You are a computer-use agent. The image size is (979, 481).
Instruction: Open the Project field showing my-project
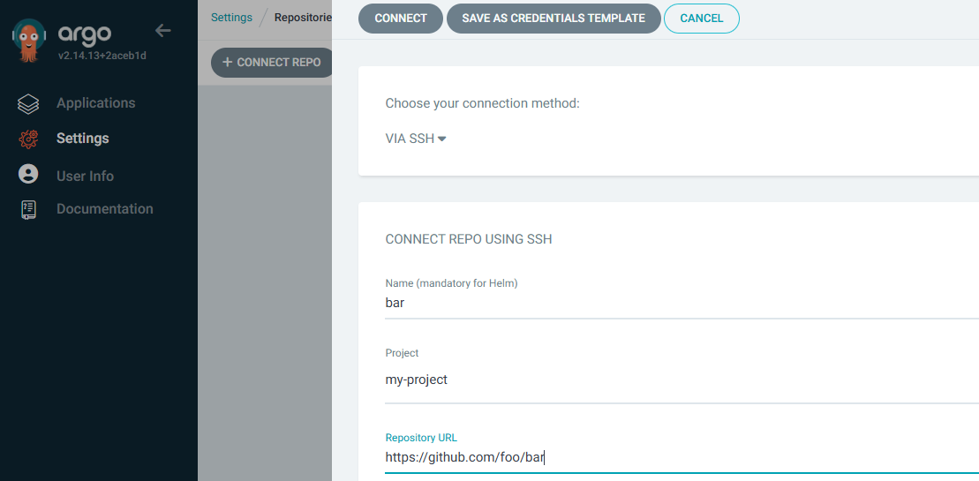pyautogui.click(x=682, y=380)
